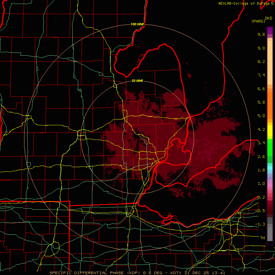
Task: Click the pale peach band of color bar
Action: (x=270, y=63)
